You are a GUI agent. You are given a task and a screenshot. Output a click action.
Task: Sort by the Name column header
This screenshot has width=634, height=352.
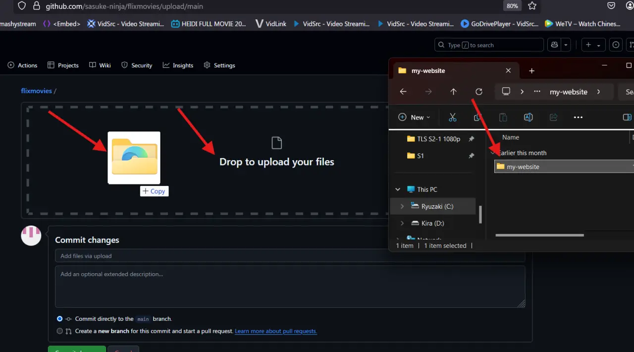[x=511, y=137]
